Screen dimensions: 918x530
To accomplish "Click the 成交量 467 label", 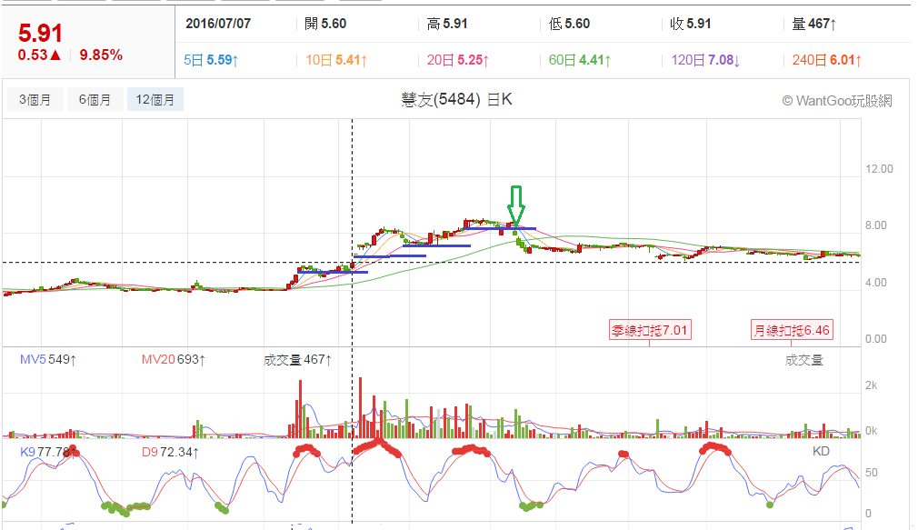I will [x=297, y=360].
